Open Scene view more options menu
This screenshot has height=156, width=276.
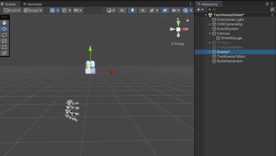point(190,4)
